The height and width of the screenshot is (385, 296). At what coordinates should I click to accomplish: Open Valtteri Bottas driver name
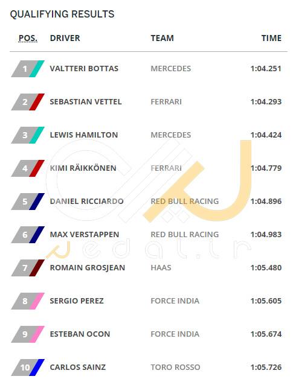point(84,69)
